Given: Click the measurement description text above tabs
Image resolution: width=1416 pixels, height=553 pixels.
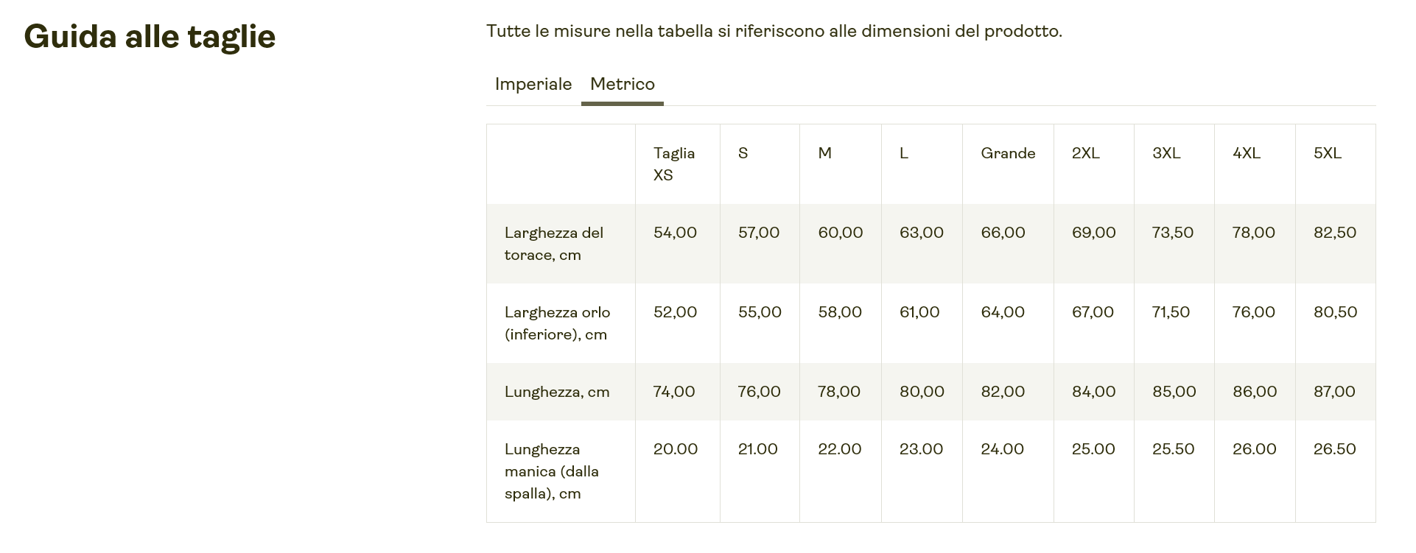Looking at the screenshot, I should pos(774,31).
